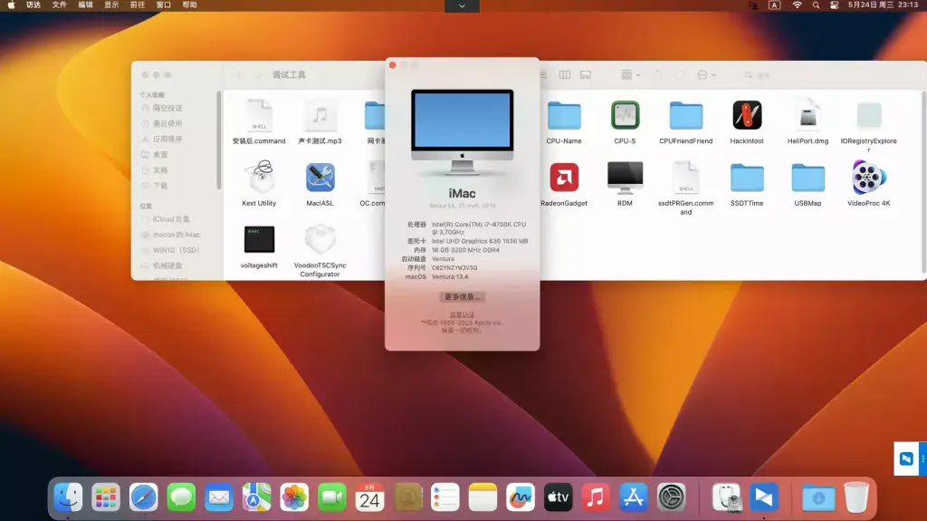
Task: Select the 安装后.command shell file
Action: point(259,115)
